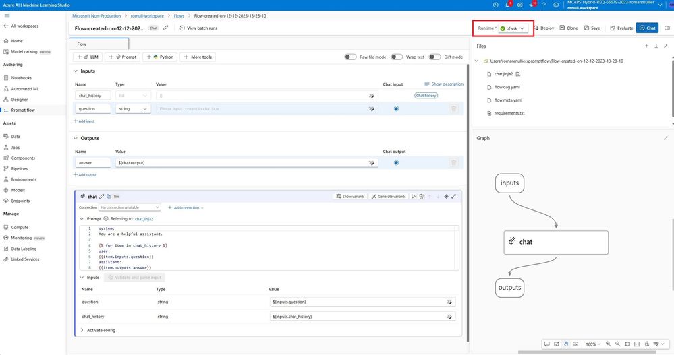The image size is (674, 355).
Task: Zoom in on the graph
Action: pyautogui.click(x=609, y=344)
